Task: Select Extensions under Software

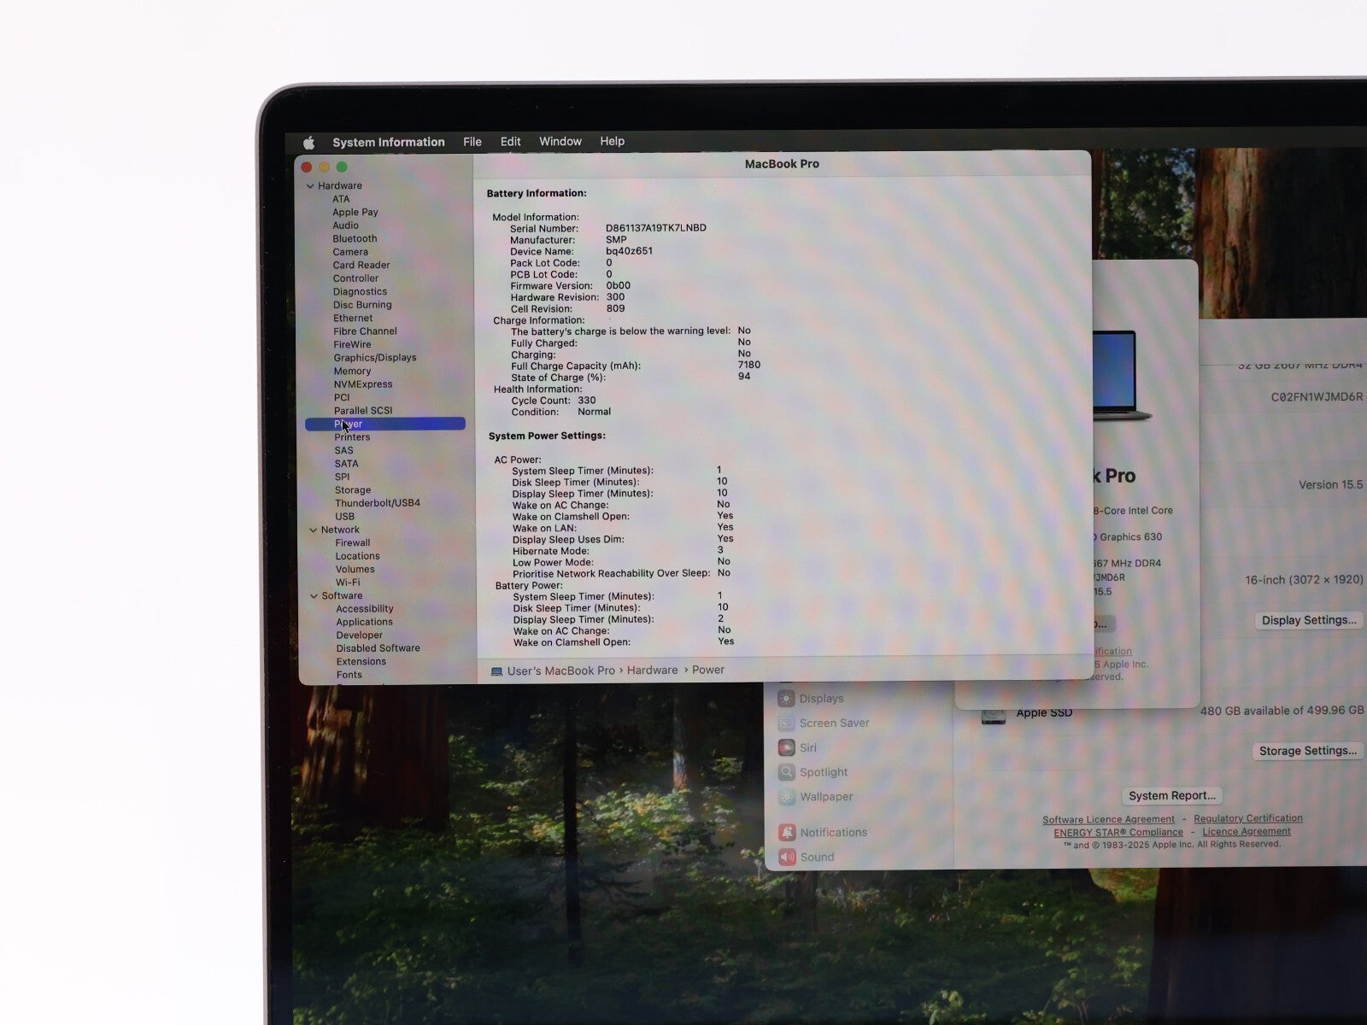Action: 361,662
